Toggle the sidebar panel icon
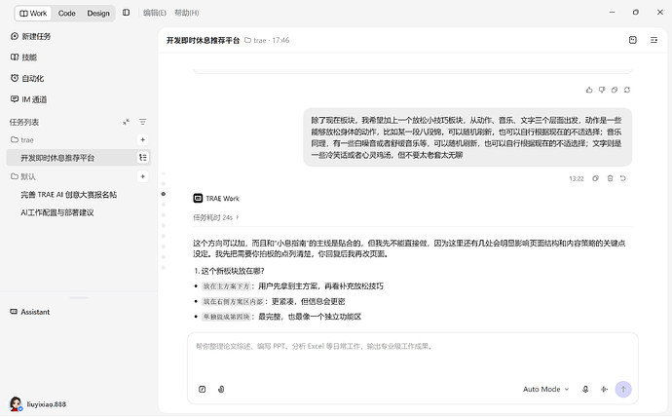The image size is (672, 417). tap(126, 13)
